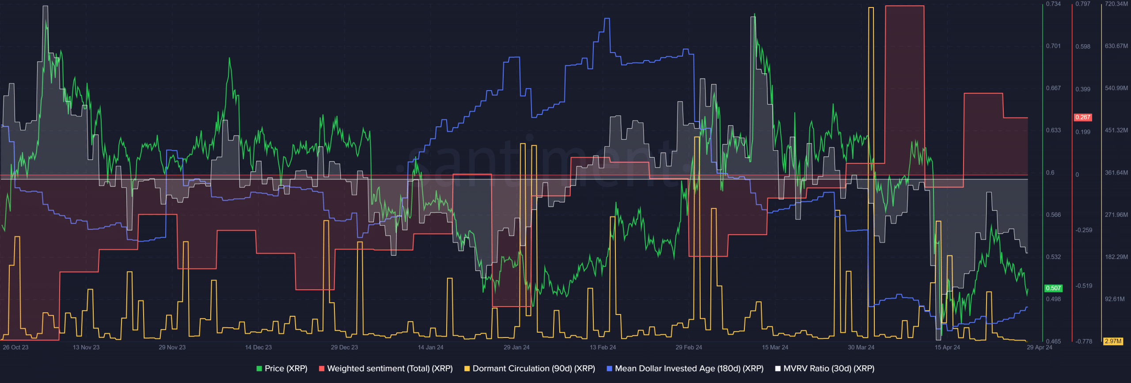This screenshot has height=383, width=1131.
Task: Select the 13 Feb 24 date label
Action: [x=603, y=347]
